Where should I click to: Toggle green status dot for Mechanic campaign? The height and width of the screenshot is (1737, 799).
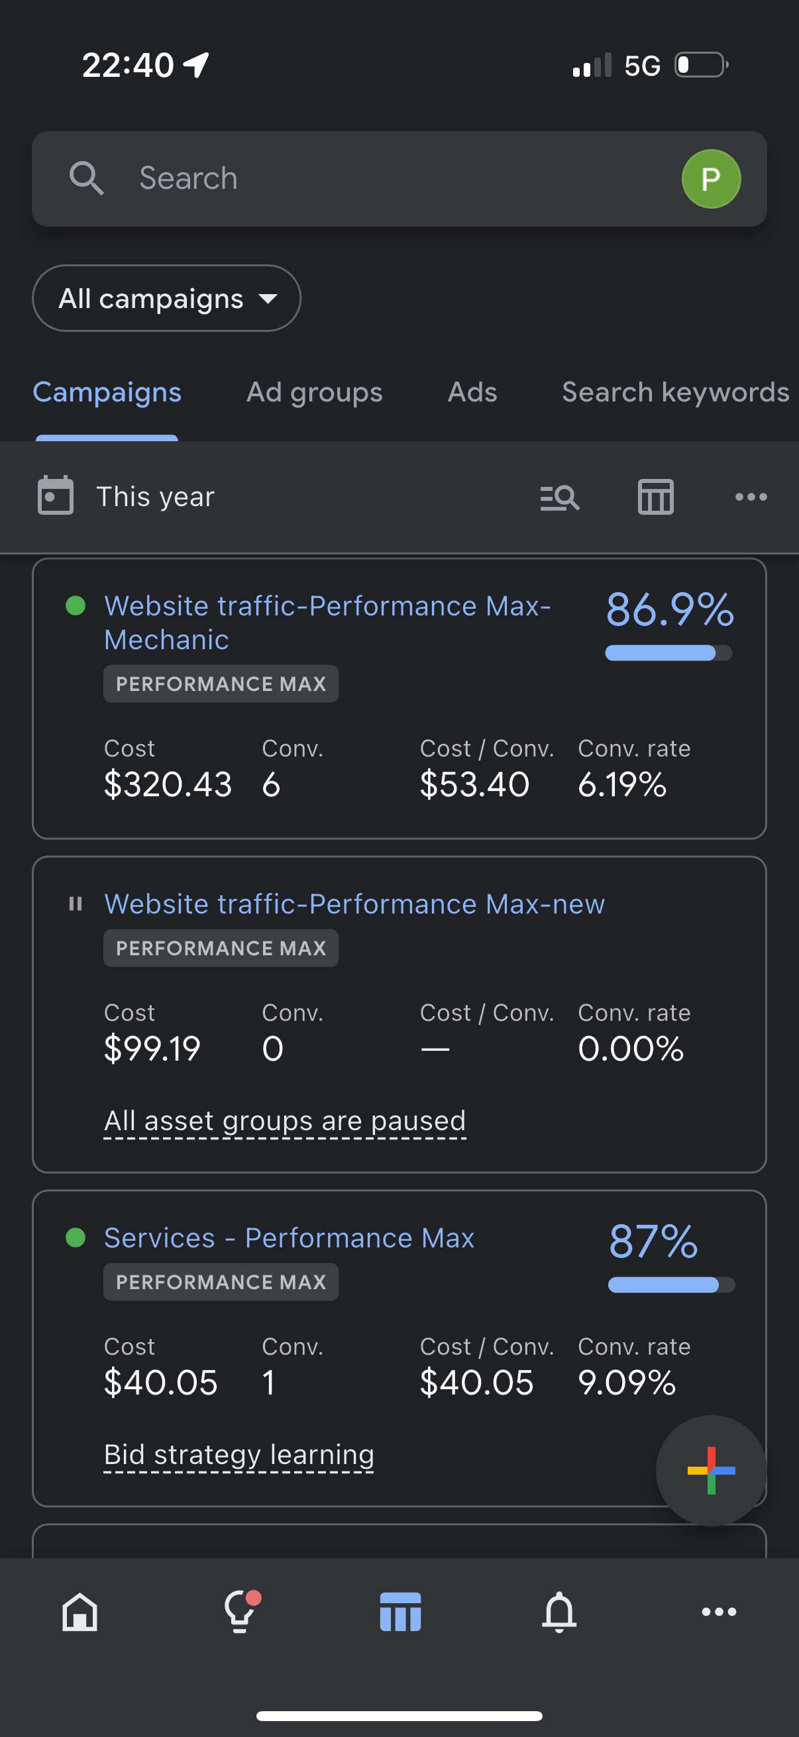[x=76, y=605]
